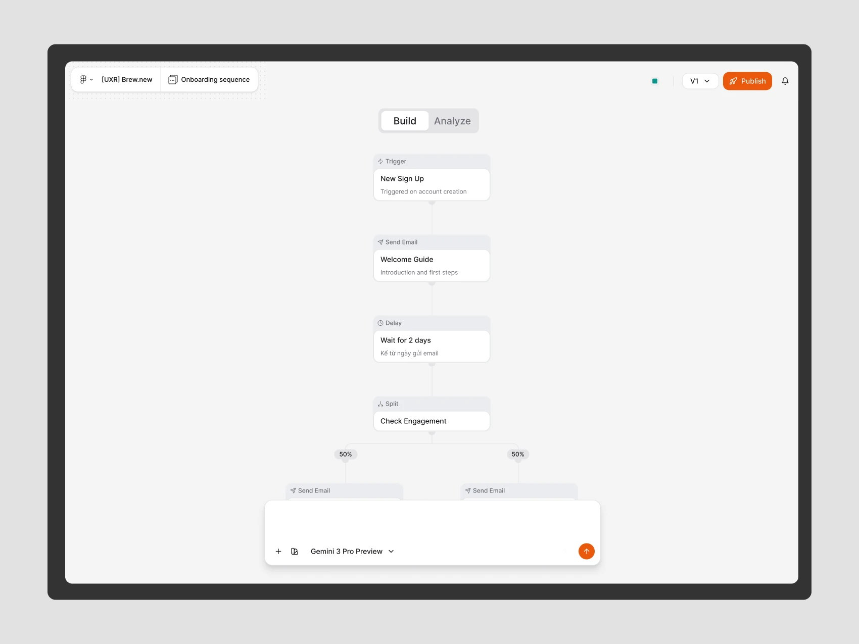859x644 pixels.
Task: Open the Figma logo menu
Action: click(83, 79)
